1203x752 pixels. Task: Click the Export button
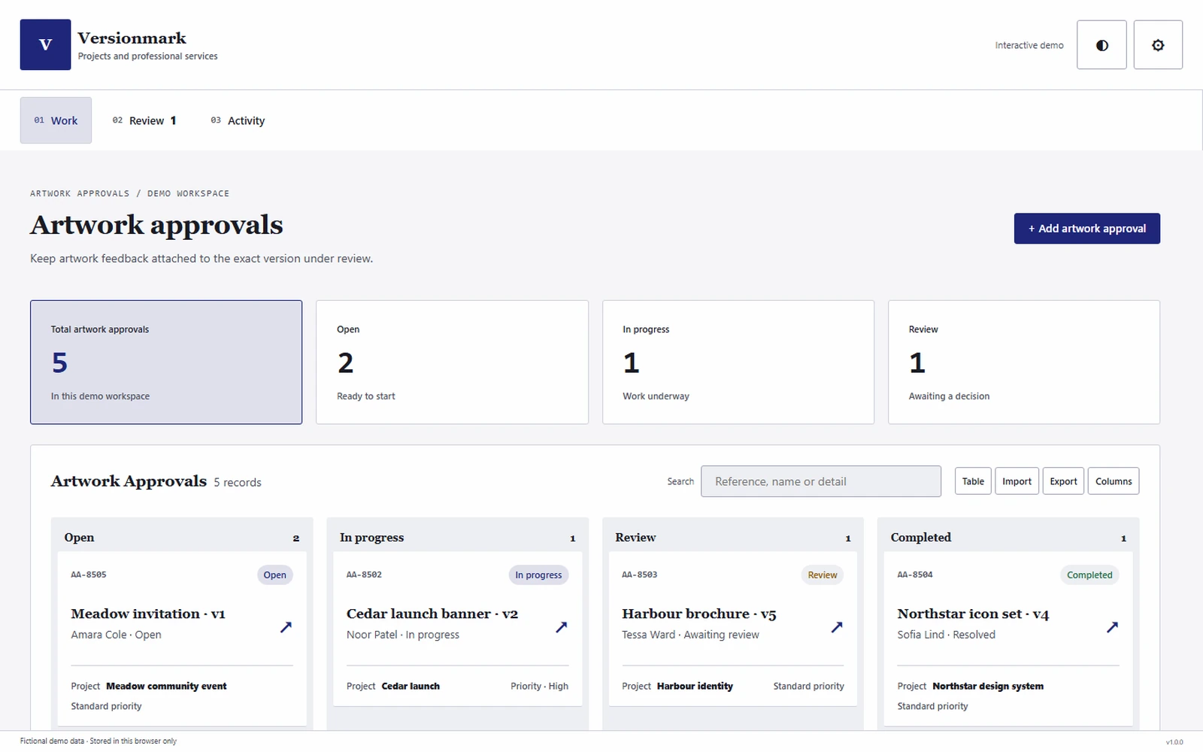click(x=1063, y=481)
